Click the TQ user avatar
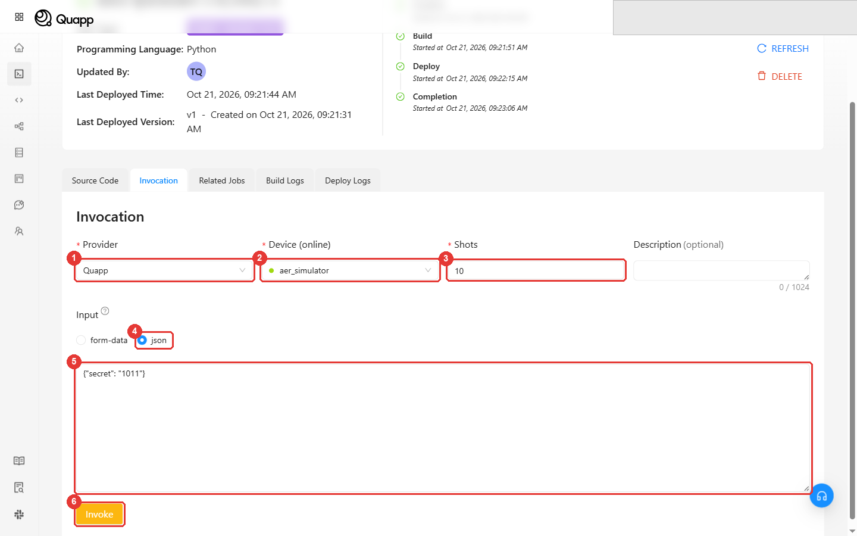857x536 pixels. click(196, 71)
